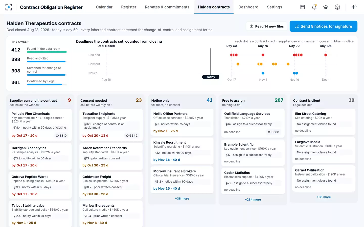Screen dimensions: 364x227
Task: Click the Supplier can end count 9
Action: click(69, 100)
